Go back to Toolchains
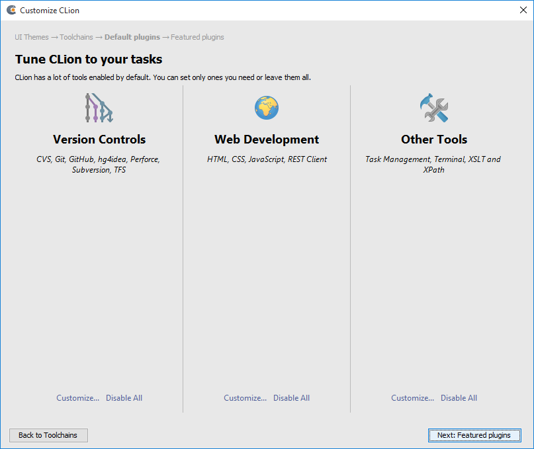The width and height of the screenshot is (534, 449). 48,435
